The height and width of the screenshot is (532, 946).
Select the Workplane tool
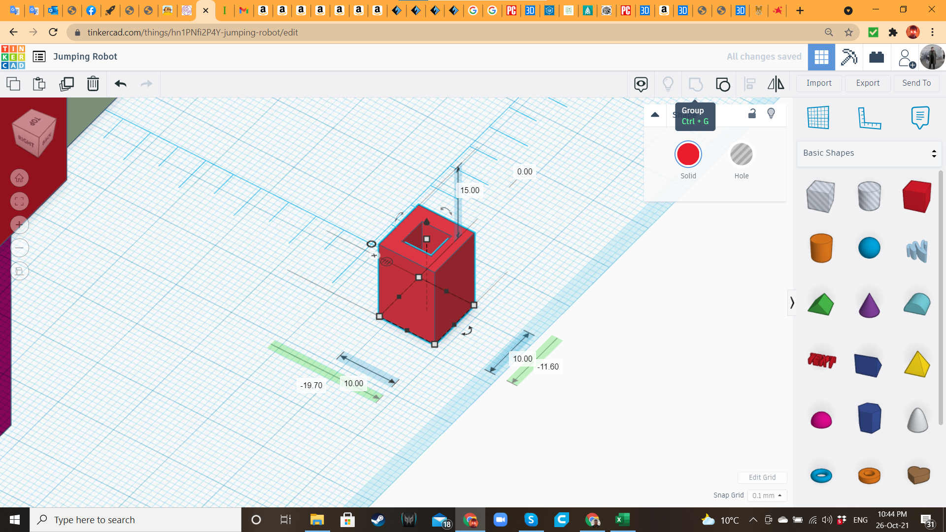818,118
